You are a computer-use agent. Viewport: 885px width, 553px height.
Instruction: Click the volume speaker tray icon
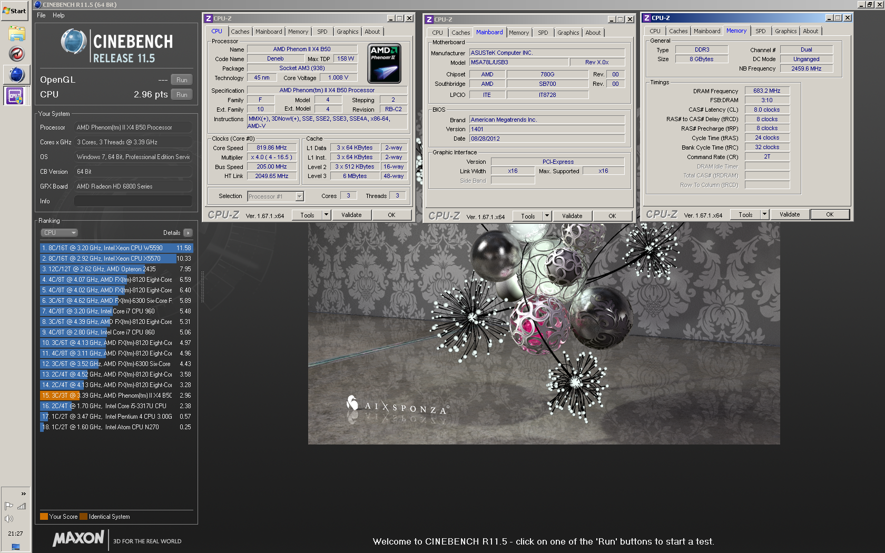pos(9,519)
